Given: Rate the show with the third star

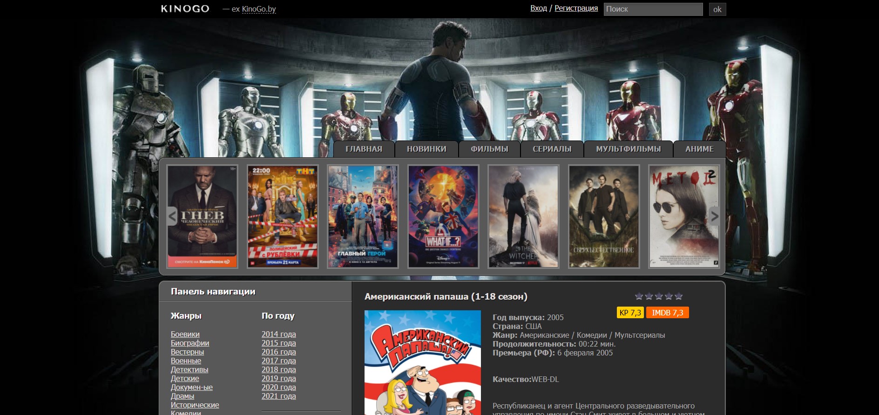Looking at the screenshot, I should [x=659, y=296].
